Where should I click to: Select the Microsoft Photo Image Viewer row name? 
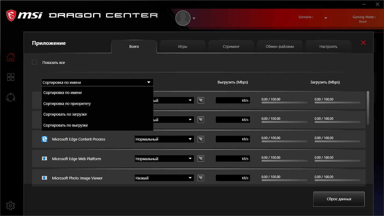77,178
